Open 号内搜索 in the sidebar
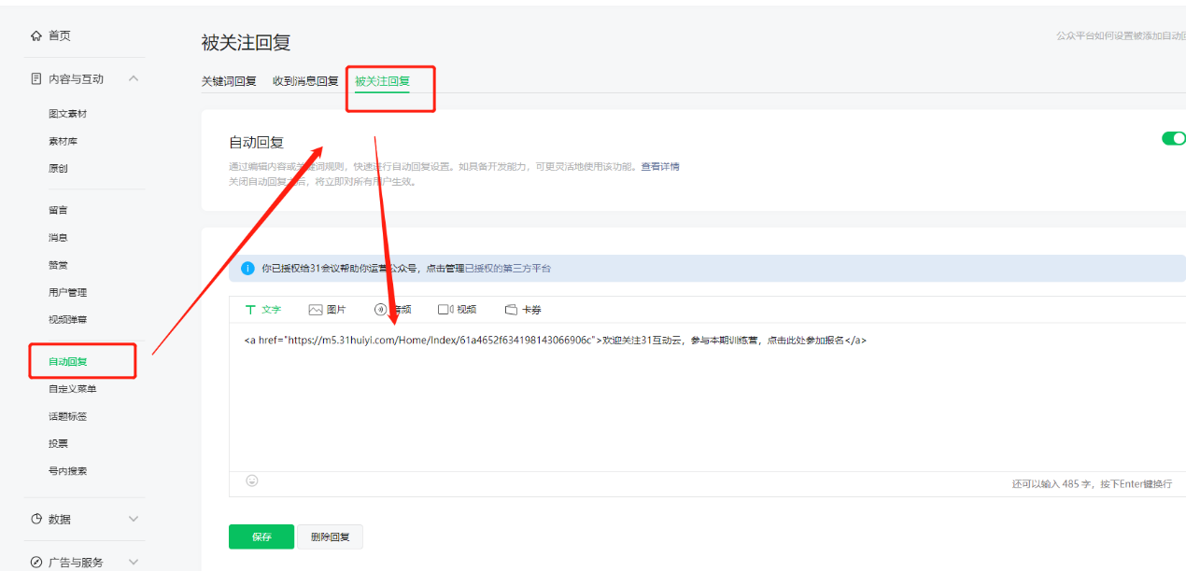 pyautogui.click(x=67, y=471)
